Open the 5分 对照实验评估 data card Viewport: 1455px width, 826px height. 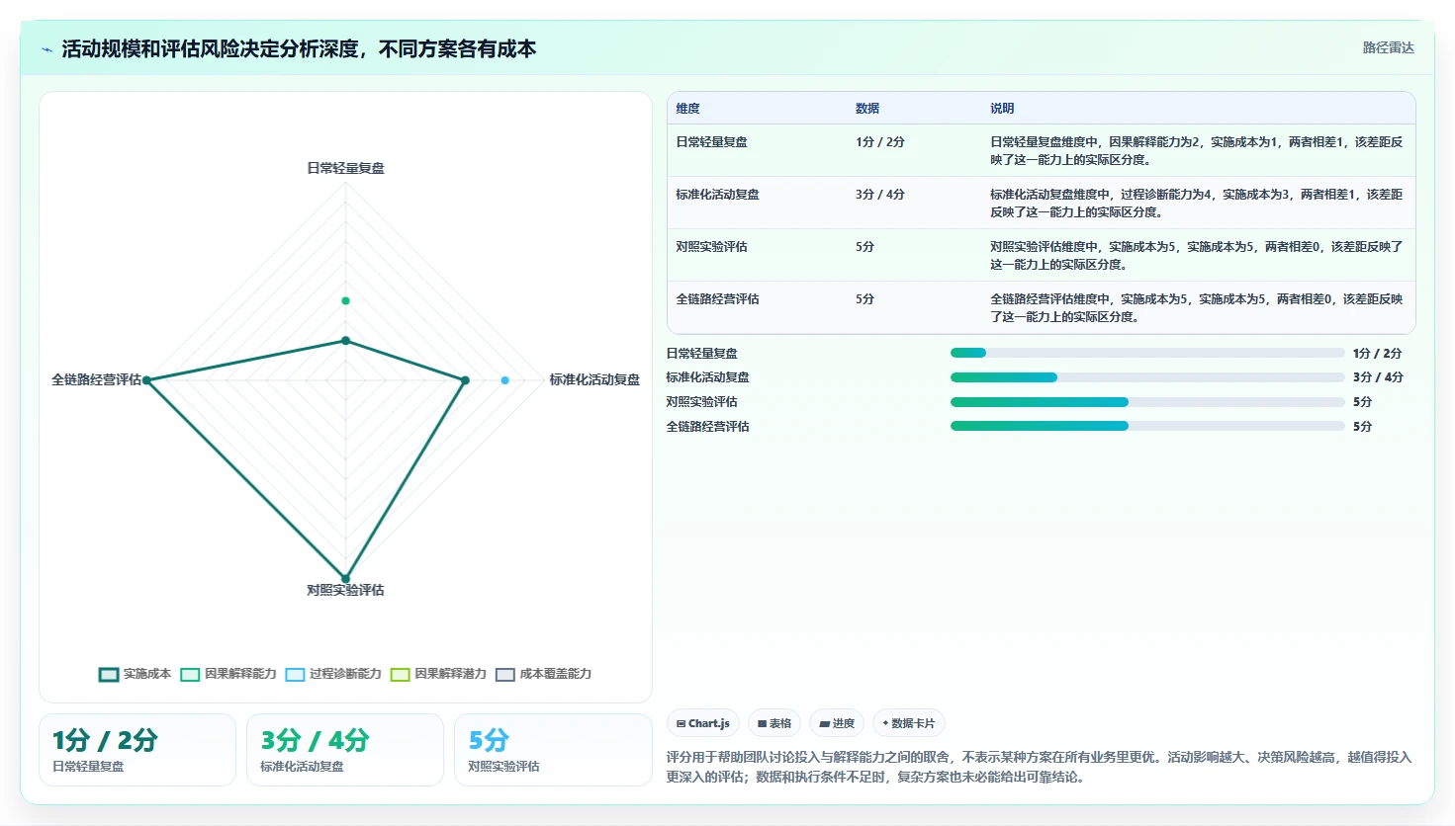point(553,750)
